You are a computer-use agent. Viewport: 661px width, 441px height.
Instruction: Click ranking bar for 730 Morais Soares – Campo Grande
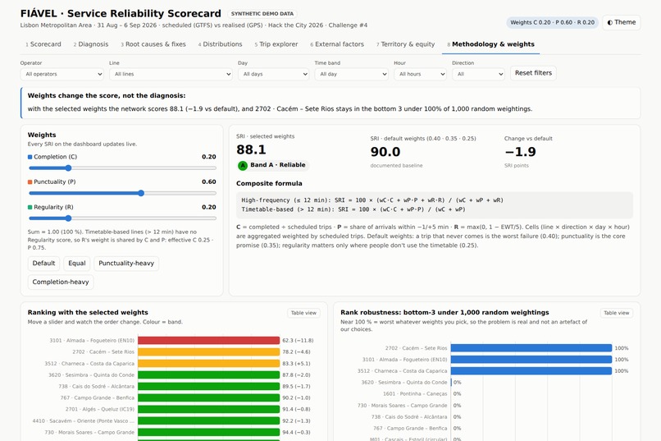coord(208,432)
